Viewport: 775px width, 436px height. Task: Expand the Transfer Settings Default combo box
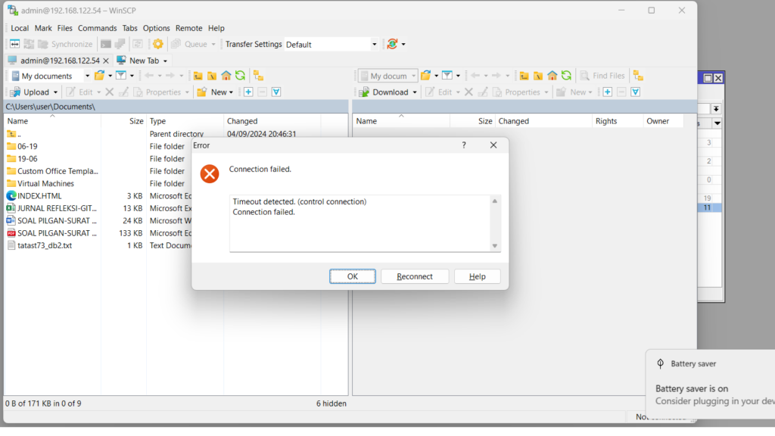374,45
